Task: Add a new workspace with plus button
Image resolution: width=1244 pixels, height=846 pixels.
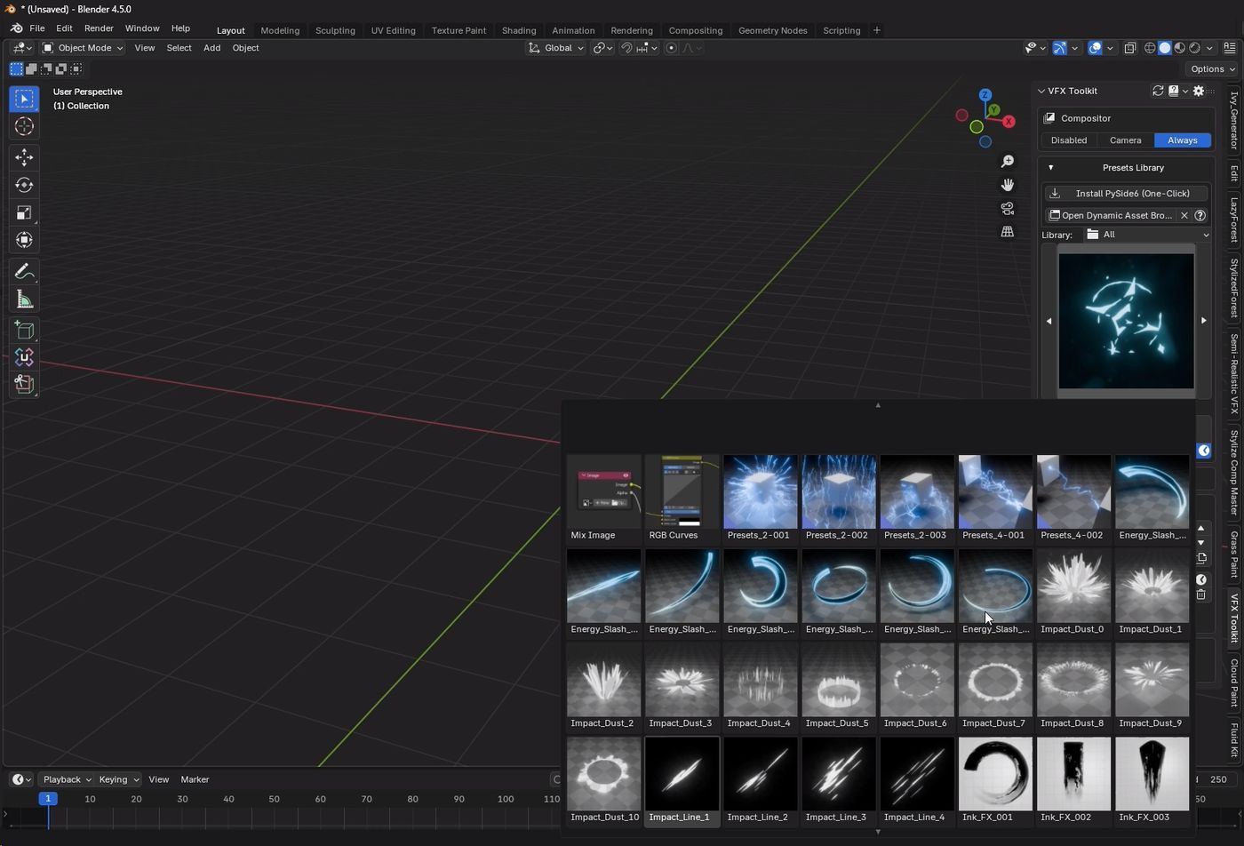Action: (x=876, y=30)
